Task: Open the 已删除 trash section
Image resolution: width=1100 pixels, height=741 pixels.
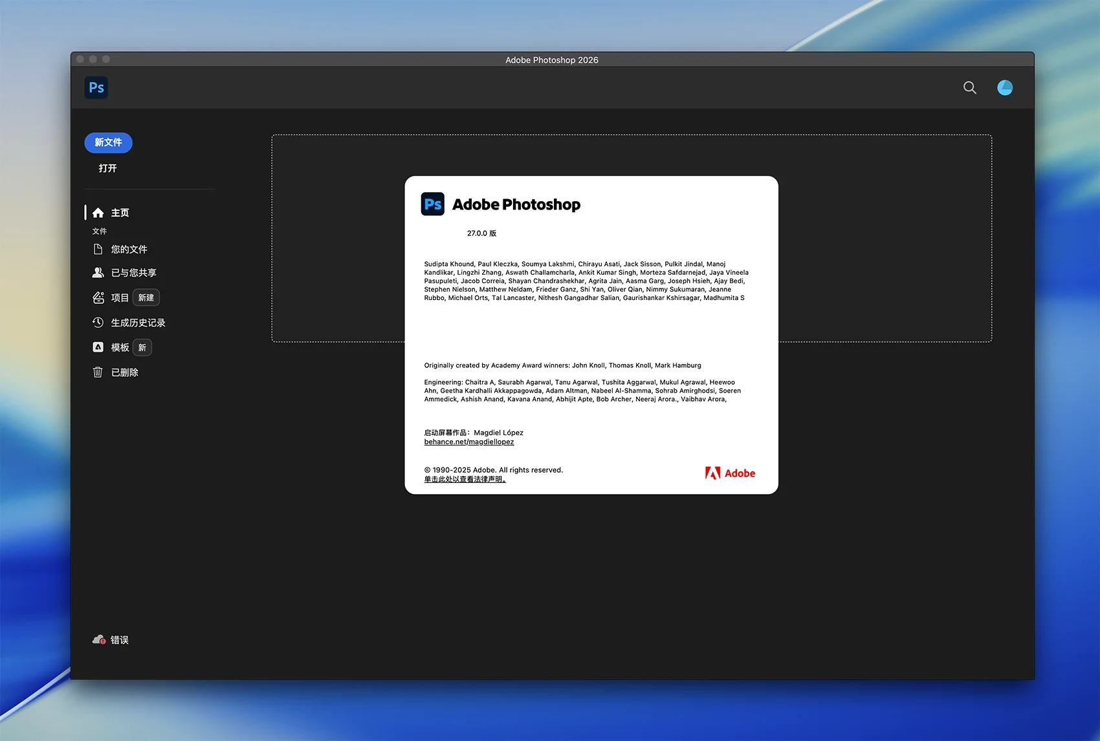Action: [124, 372]
